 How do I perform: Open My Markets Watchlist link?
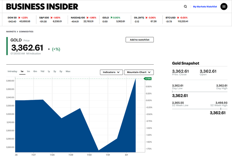[x=205, y=7]
